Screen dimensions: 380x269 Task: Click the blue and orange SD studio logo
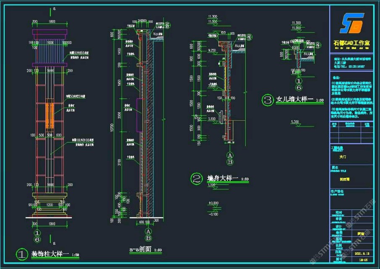tap(351, 23)
